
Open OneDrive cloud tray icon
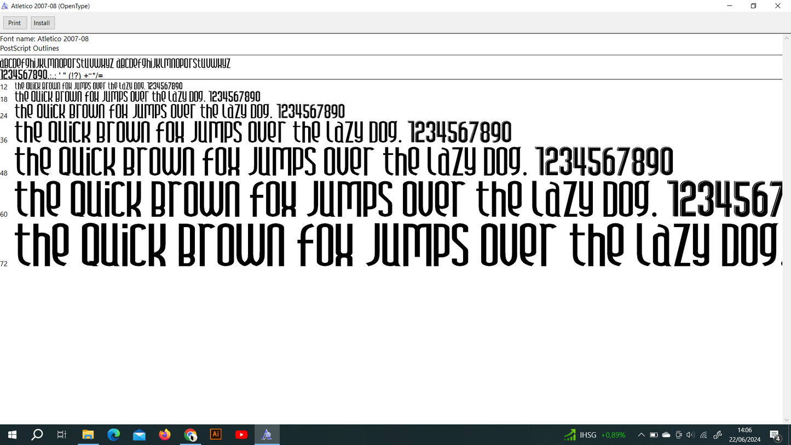coord(666,435)
